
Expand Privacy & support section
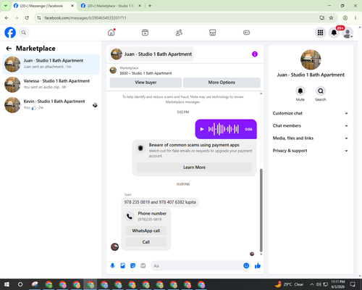tap(311, 151)
